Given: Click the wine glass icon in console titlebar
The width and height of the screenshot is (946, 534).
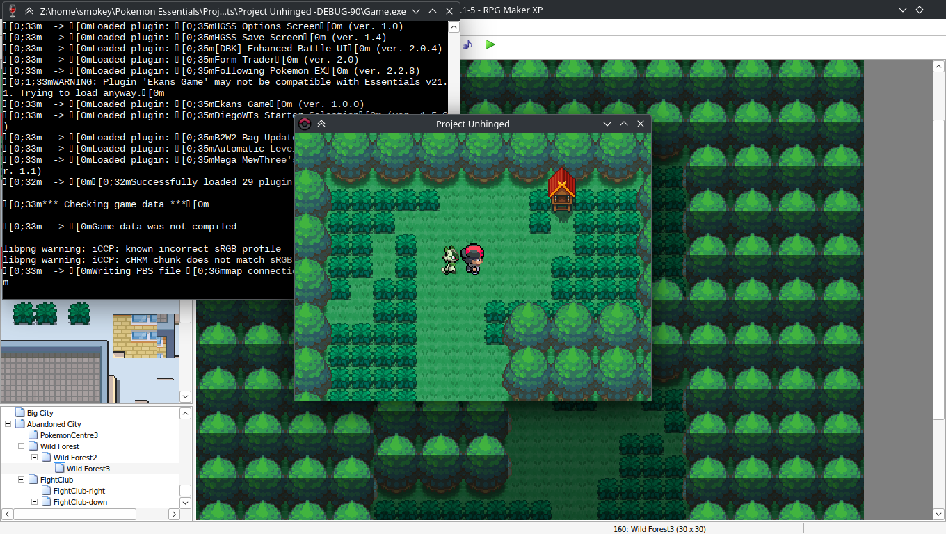Looking at the screenshot, I should [x=11, y=11].
